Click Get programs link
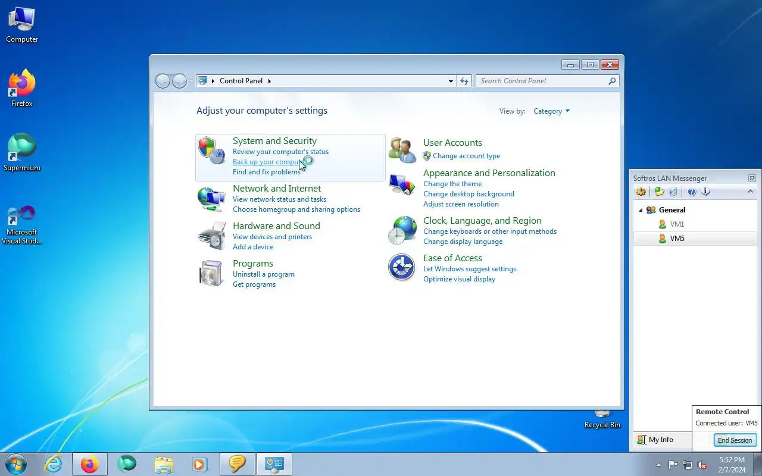This screenshot has width=762, height=476. coord(254,284)
